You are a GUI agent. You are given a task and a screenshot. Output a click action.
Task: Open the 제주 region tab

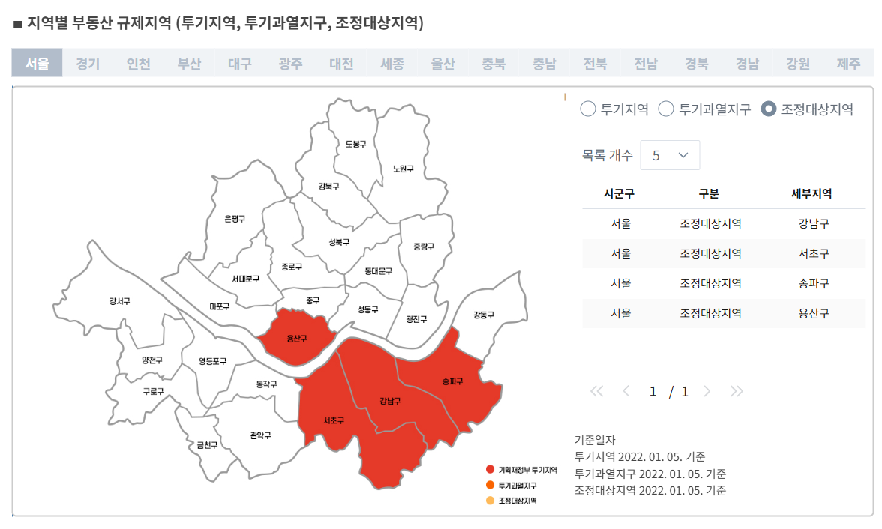coord(849,63)
